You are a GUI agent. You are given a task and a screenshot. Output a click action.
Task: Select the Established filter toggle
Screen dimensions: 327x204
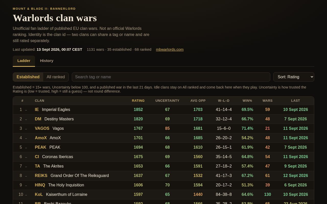pyautogui.click(x=28, y=77)
